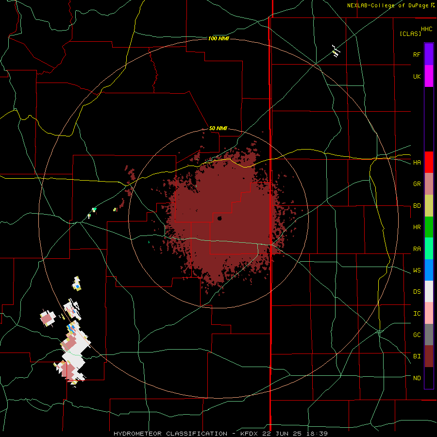Click the 'IC' legend label
437x437 pixels.
coord(417,314)
